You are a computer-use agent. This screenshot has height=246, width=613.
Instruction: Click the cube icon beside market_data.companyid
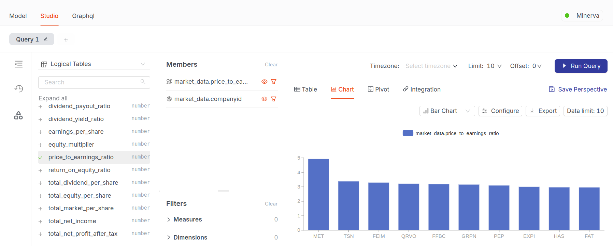pos(169,99)
